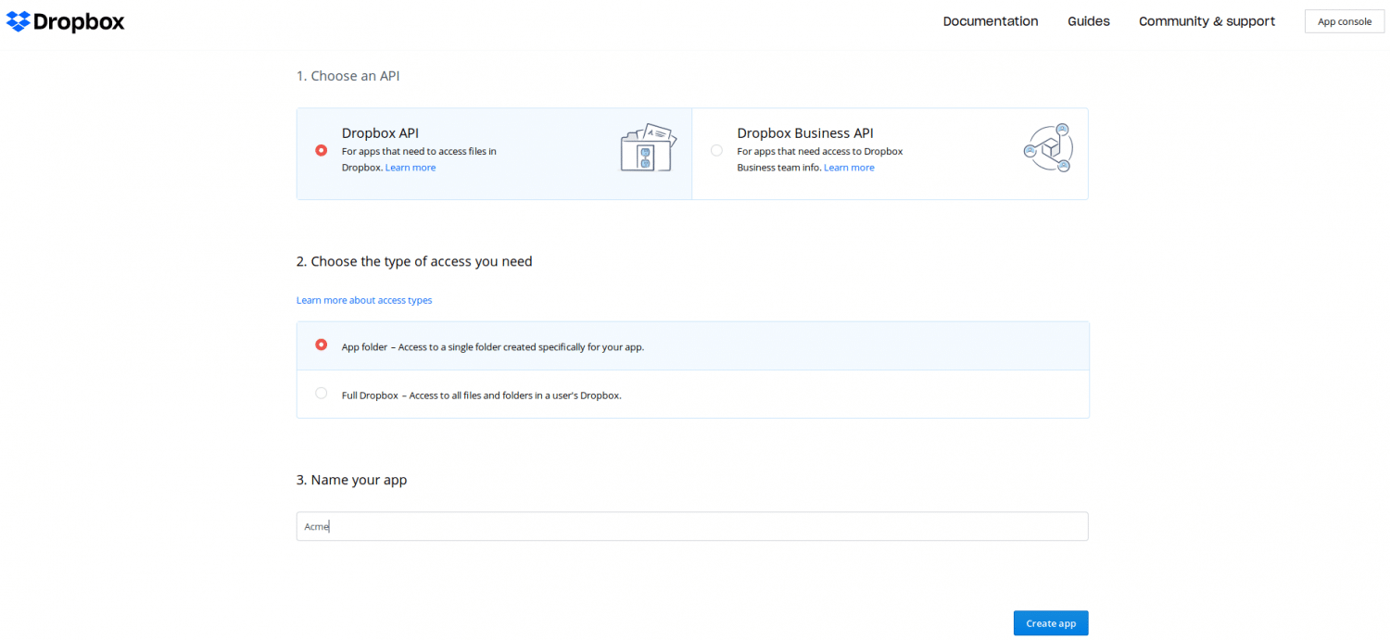The image size is (1390, 640).
Task: Choose the App folder access radio button
Action: (x=322, y=345)
